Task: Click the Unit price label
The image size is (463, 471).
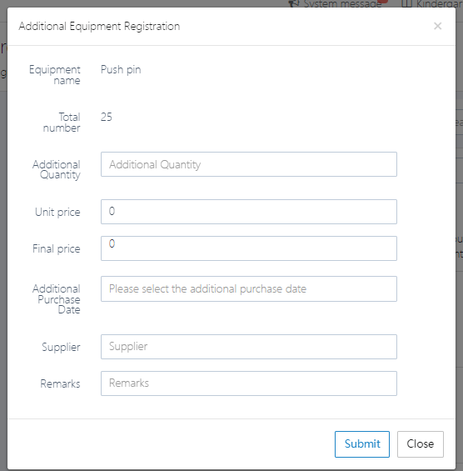Action: coord(57,212)
